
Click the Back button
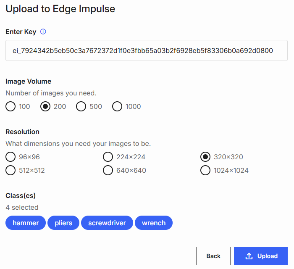(213, 256)
